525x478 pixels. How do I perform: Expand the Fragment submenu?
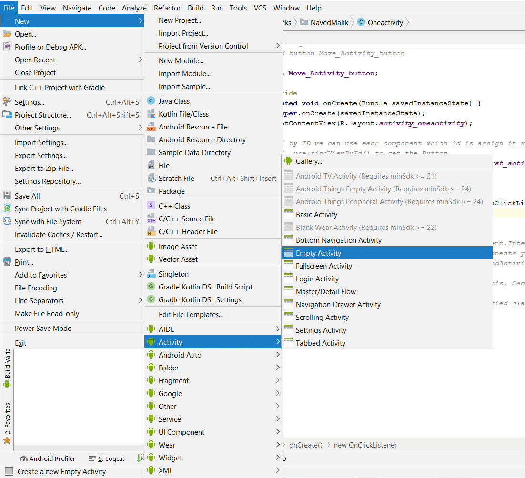click(x=173, y=380)
